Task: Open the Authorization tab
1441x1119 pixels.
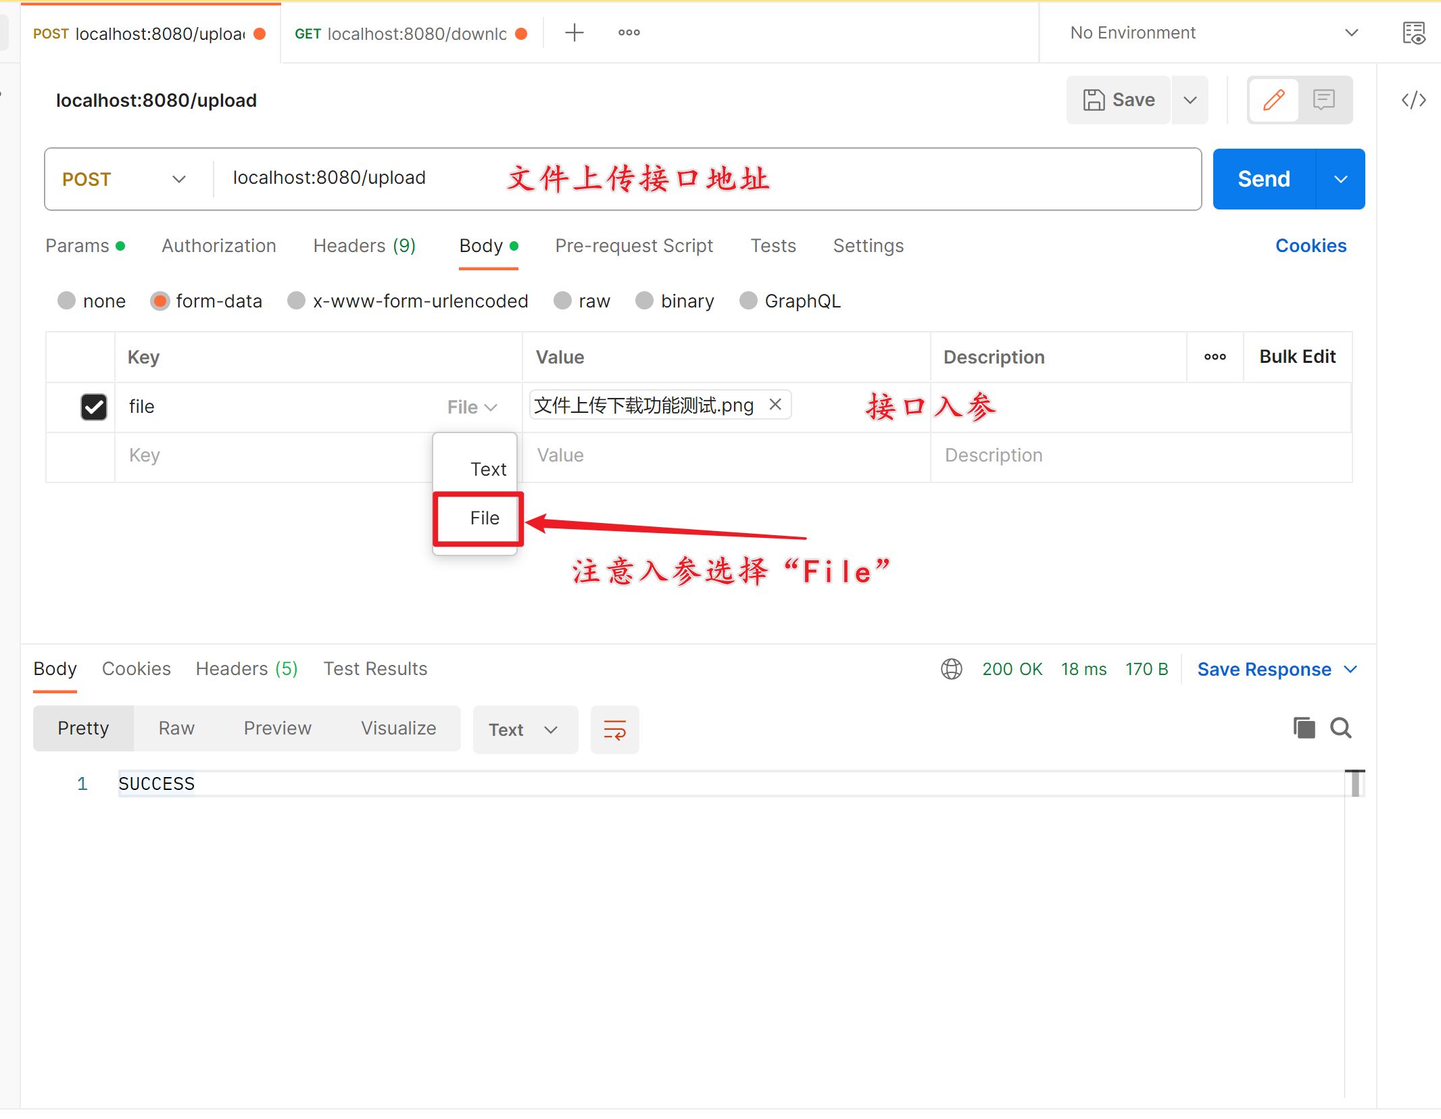Action: point(219,246)
